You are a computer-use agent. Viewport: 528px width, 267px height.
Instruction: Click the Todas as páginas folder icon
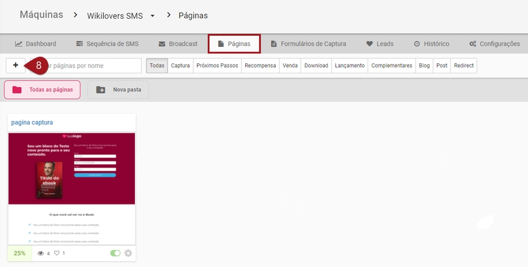coord(17,90)
